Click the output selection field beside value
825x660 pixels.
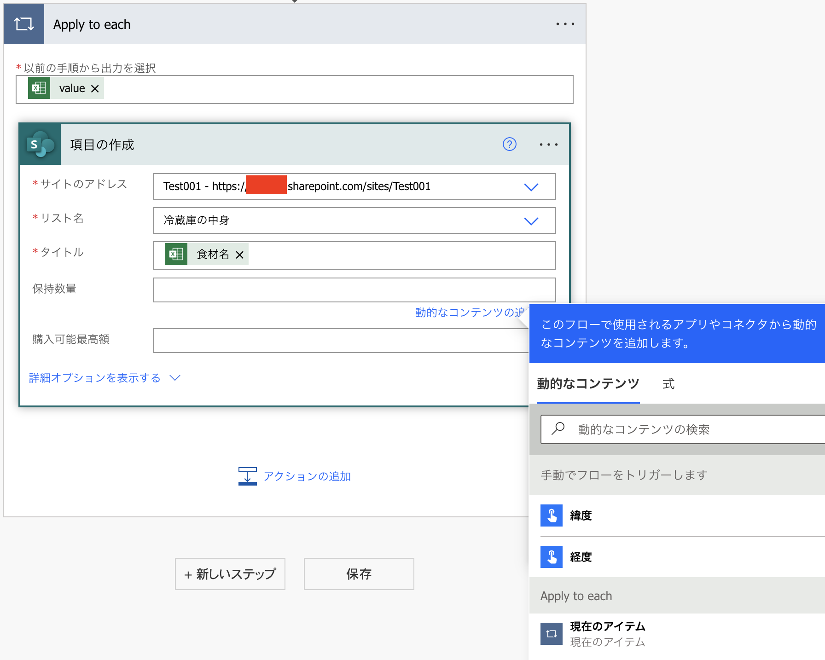[295, 89]
